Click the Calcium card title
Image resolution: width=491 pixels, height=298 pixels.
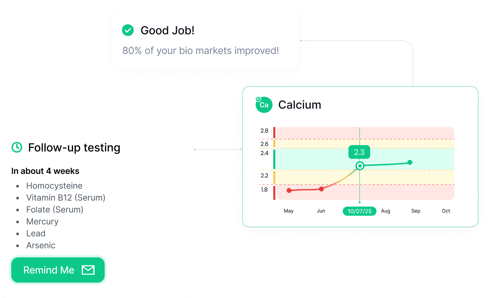point(299,105)
